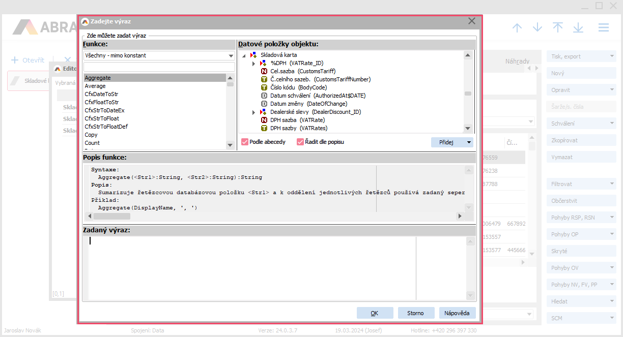Click the T icon of DPH sazby (VATRates)
This screenshot has width=623, height=337.
pos(264,128)
